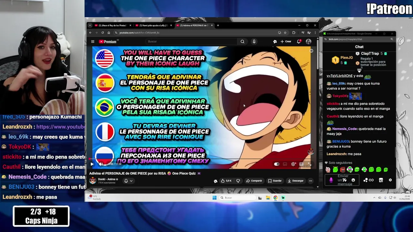
Task: Go to YouTube Premium home logo
Action: (108, 42)
